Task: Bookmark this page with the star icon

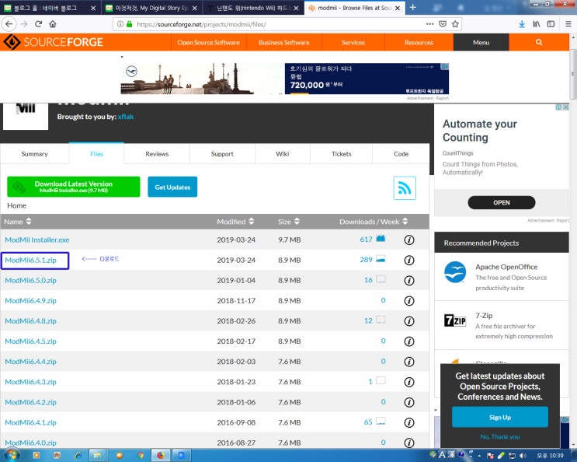Action: pyautogui.click(x=456, y=24)
